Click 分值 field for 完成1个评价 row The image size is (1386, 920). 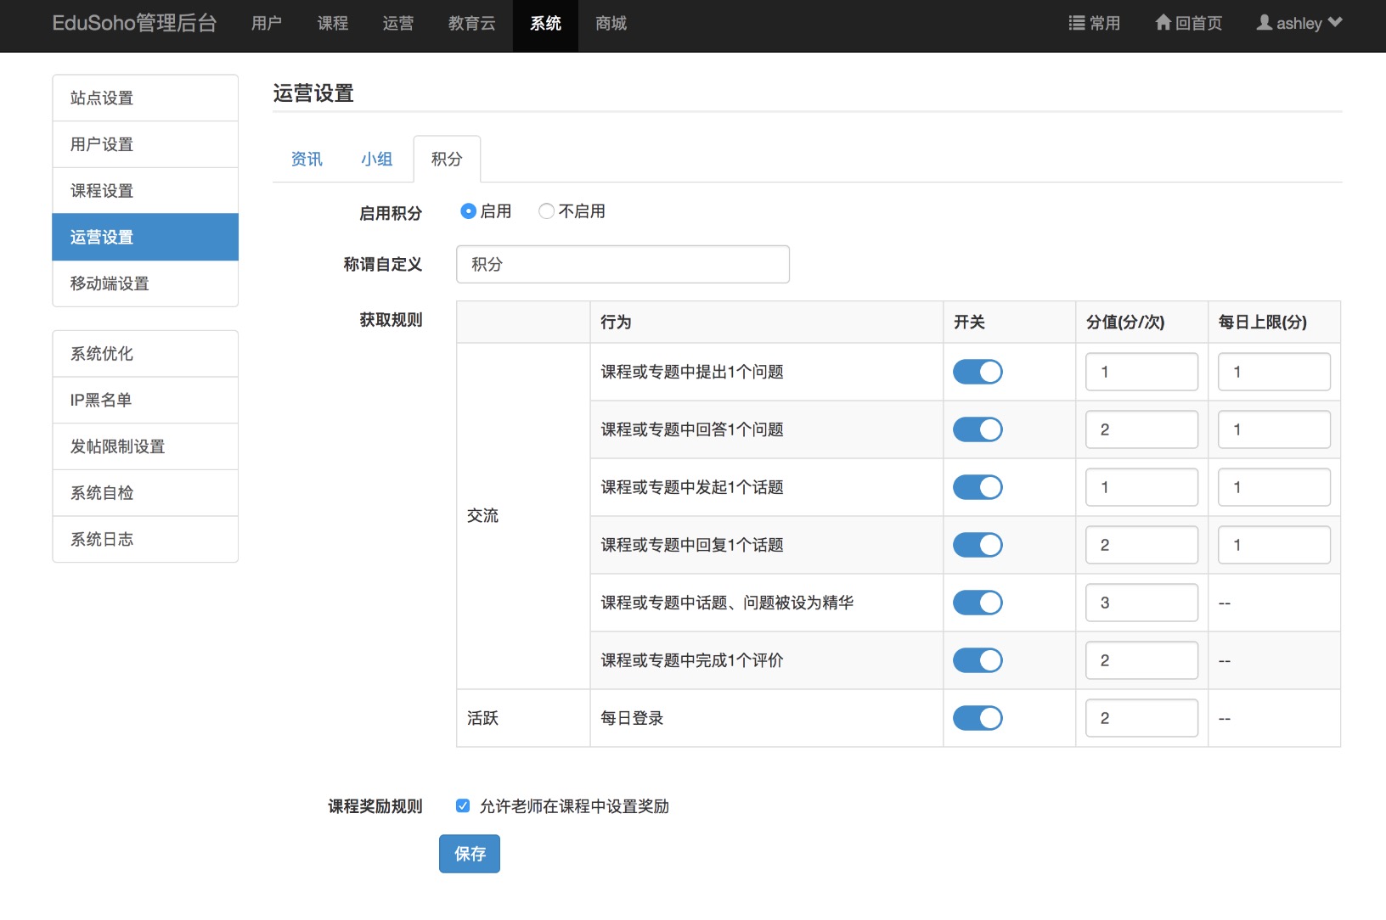(x=1141, y=660)
